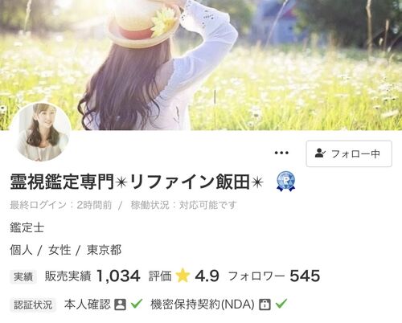This screenshot has width=402, height=323.
Task: Click the 機密保持契約(NDA) text
Action: tap(203, 305)
